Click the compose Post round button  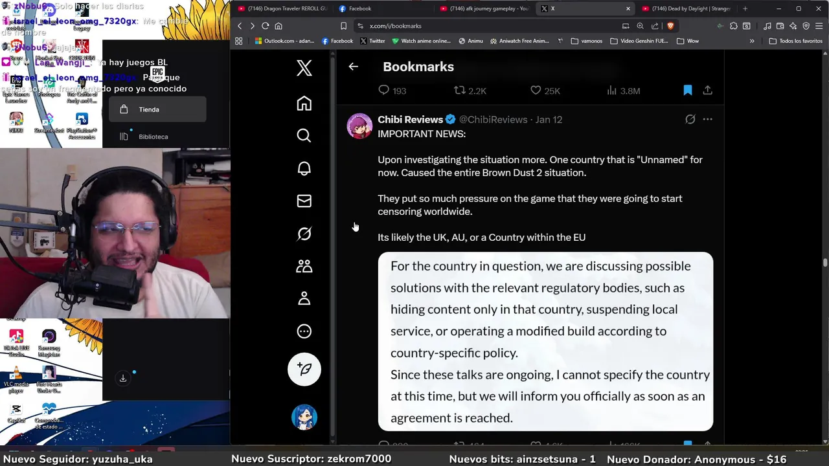pos(304,370)
